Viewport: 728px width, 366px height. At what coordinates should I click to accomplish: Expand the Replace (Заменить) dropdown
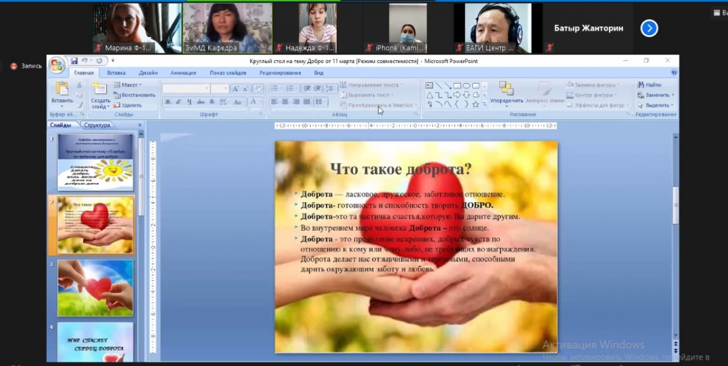point(672,95)
